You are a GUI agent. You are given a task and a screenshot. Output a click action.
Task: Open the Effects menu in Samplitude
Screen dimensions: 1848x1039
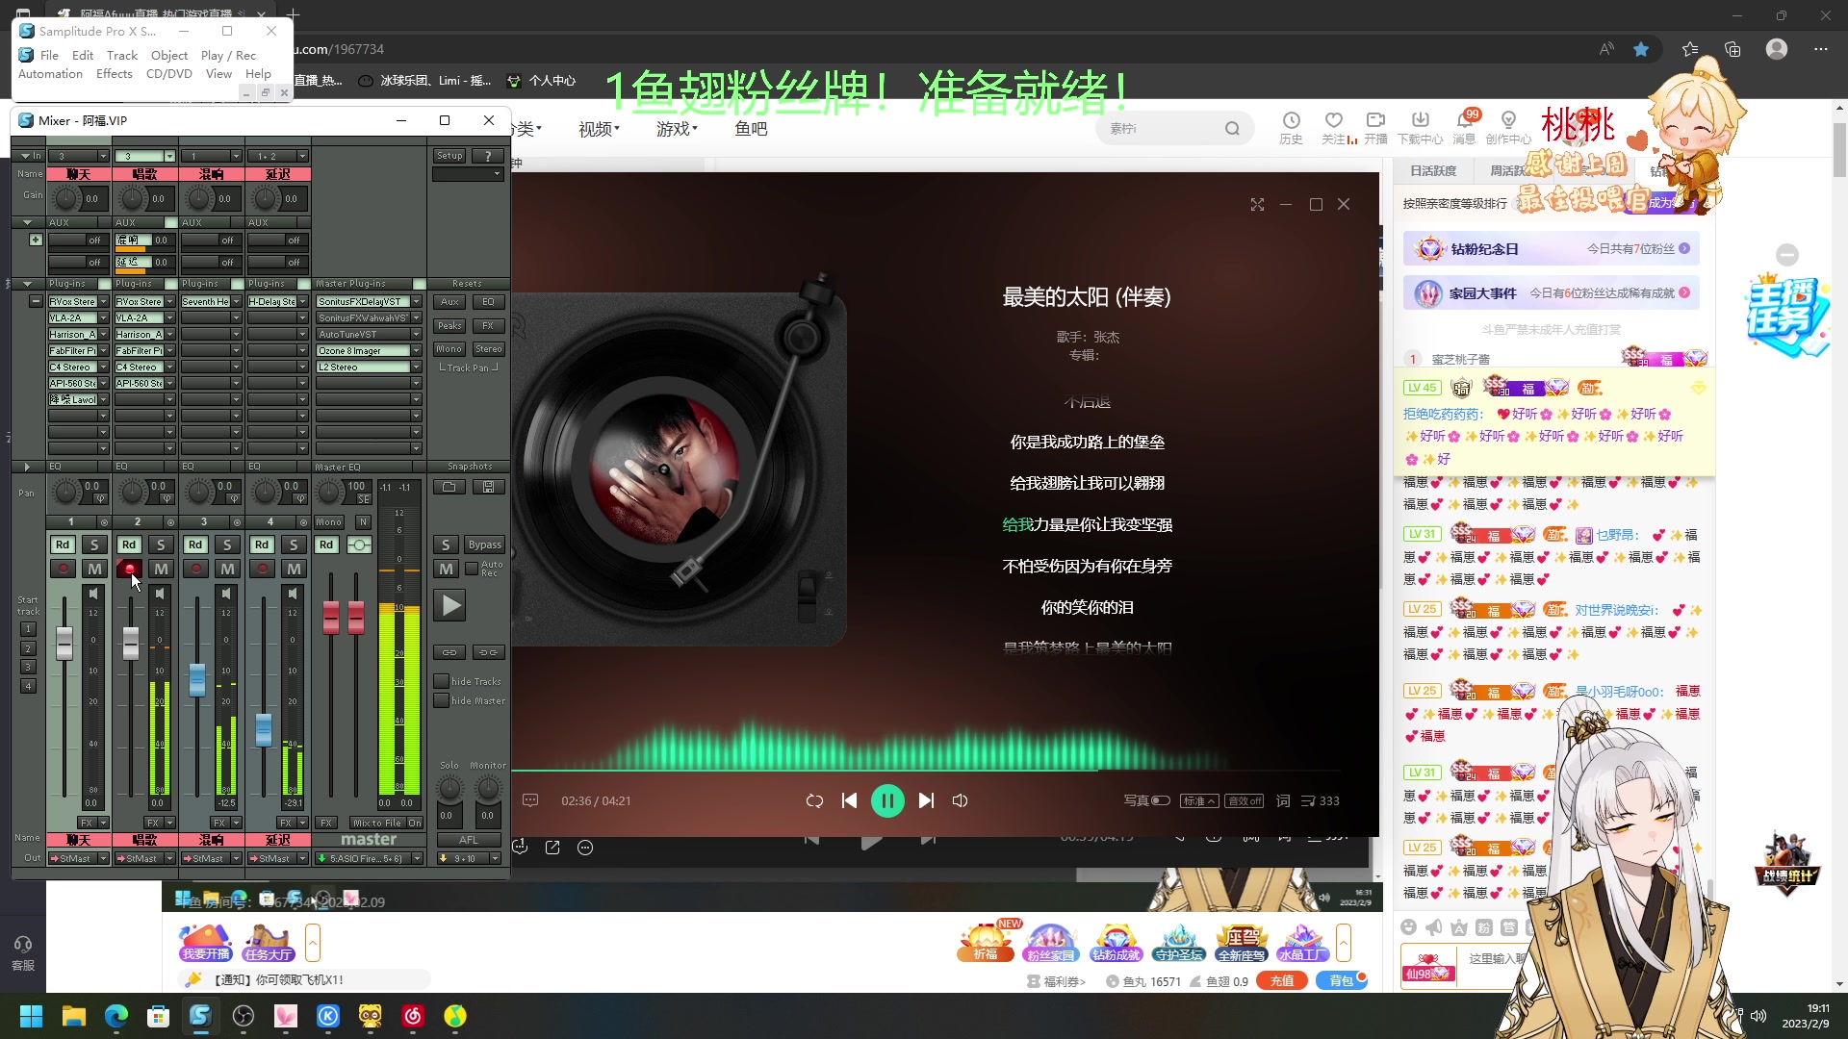click(x=114, y=73)
